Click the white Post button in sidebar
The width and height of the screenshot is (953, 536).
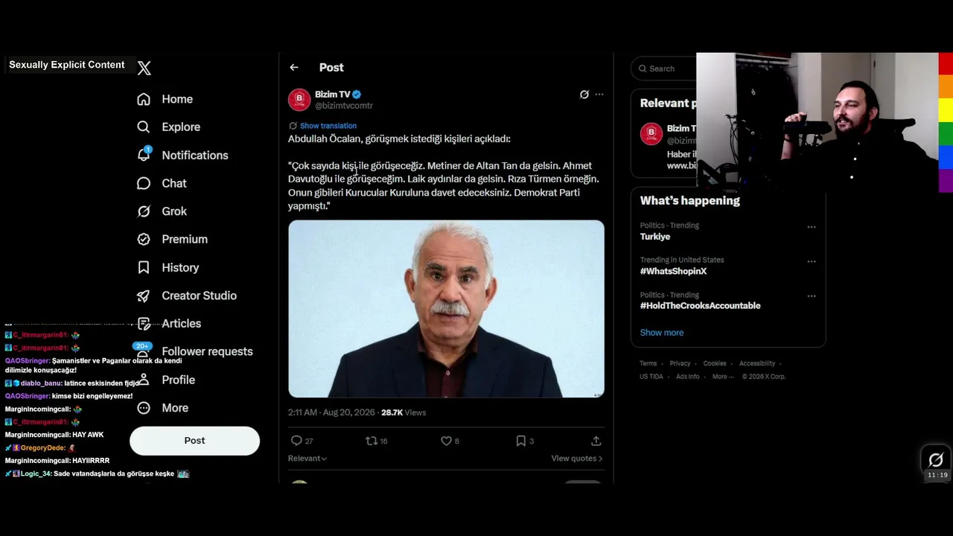[x=194, y=441]
